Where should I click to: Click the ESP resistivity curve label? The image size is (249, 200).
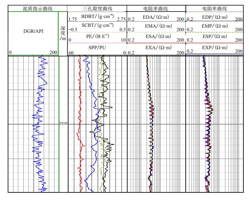tap(215, 37)
